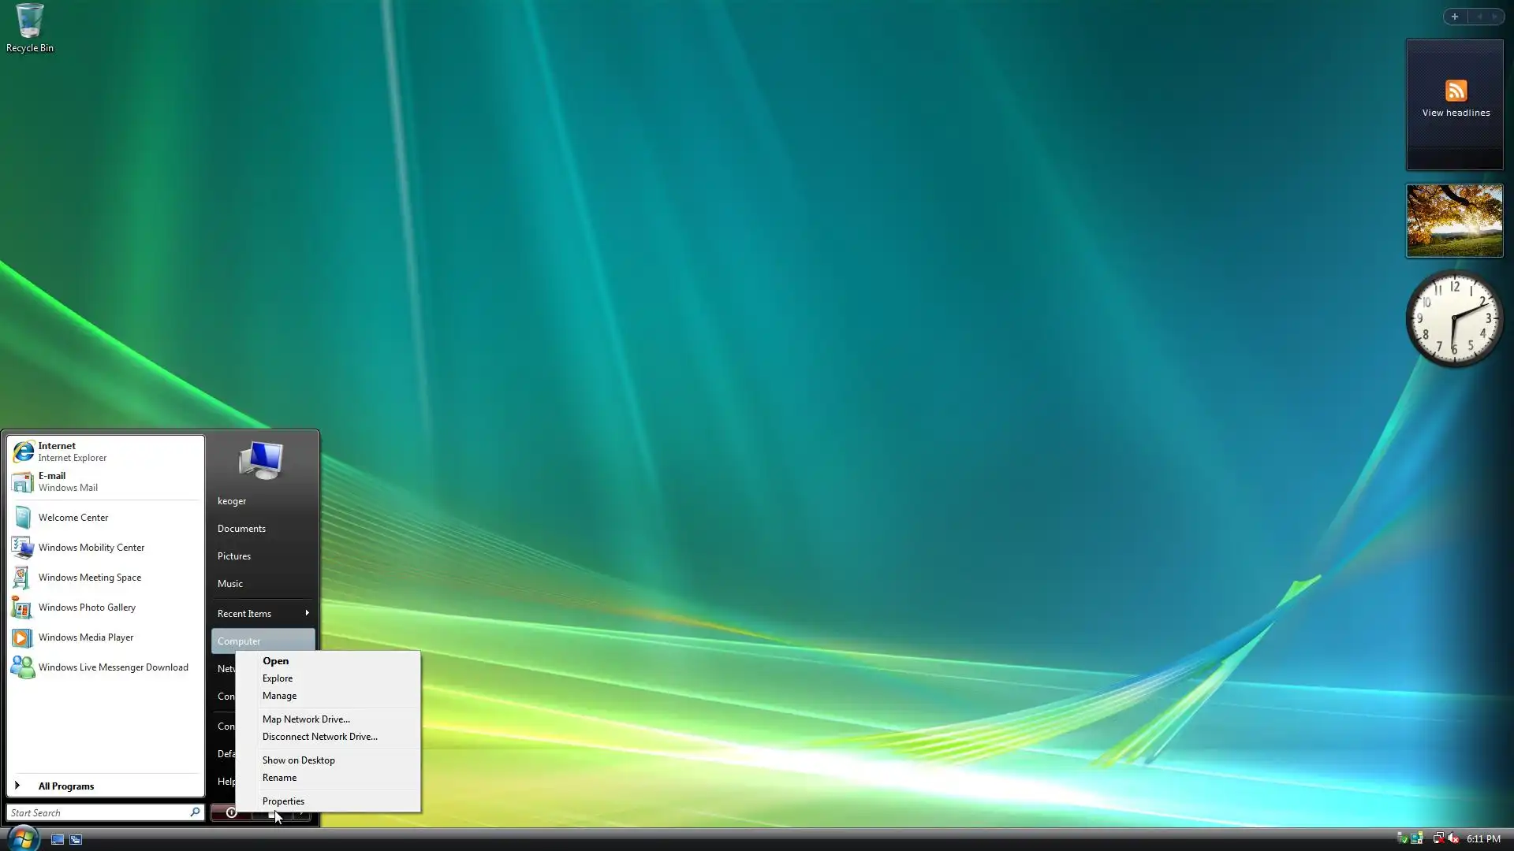
Task: Choose Properties from the context menu
Action: click(x=283, y=801)
